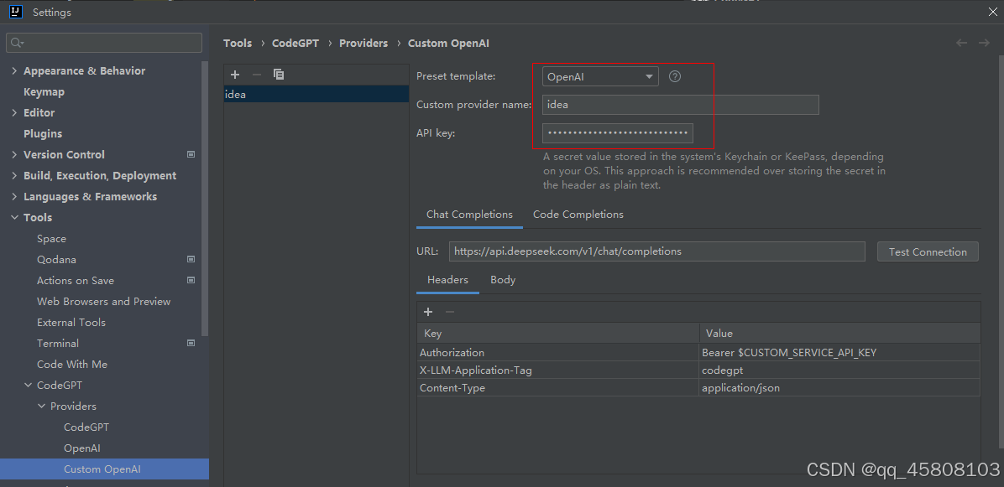
Task: Expand Version Control section
Action: coord(14,155)
